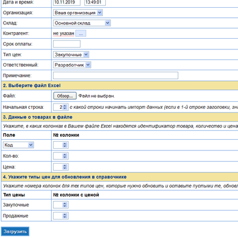The height and width of the screenshot is (238, 238).
Task: Click the Срок оплаты input field
Action: [x=67, y=44]
